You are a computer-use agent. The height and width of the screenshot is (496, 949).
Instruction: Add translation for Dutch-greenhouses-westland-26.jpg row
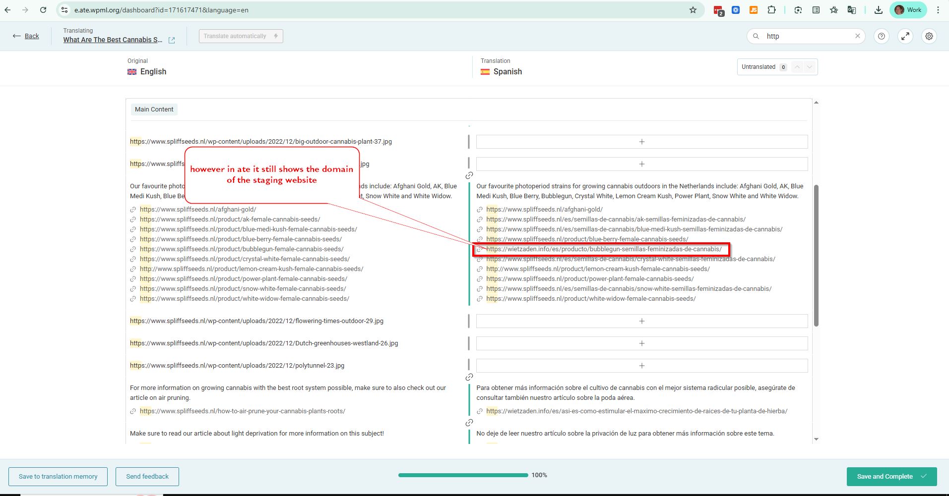642,343
